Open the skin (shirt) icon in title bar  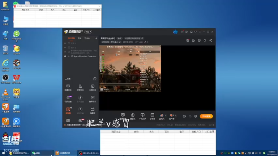tap(195, 32)
